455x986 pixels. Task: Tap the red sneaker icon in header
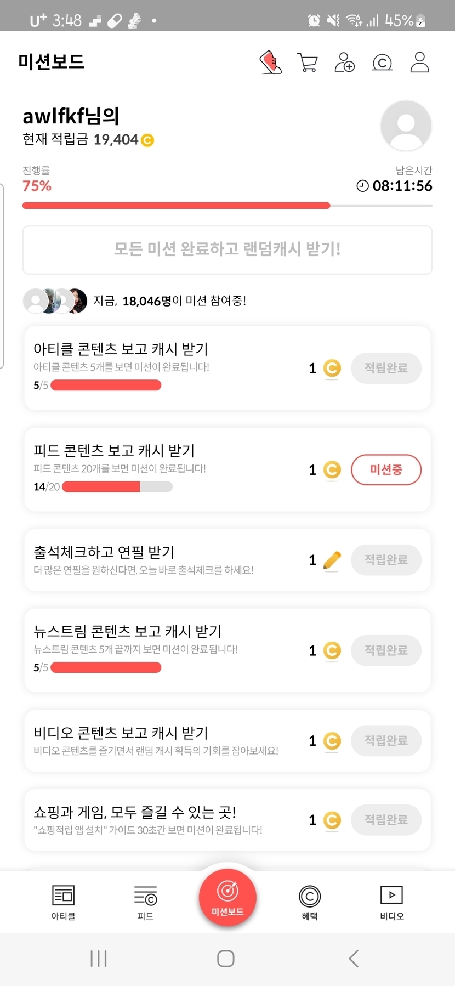coord(270,63)
